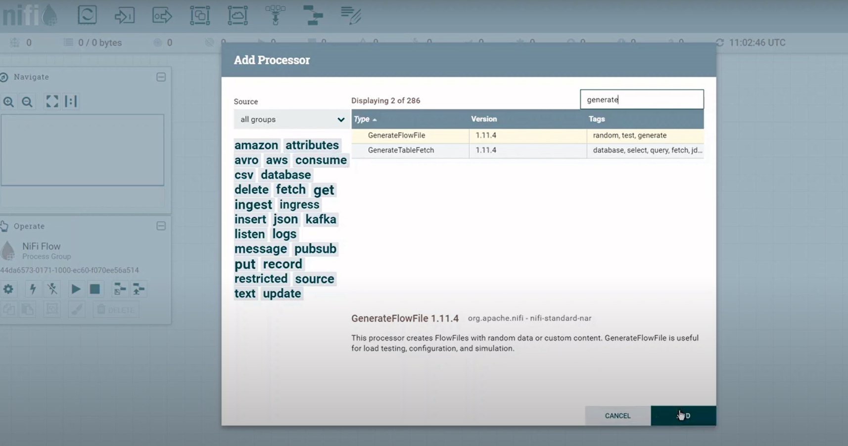Screen dimensions: 848x446
Task: Filter by the restricted tag
Action: [x=261, y=279]
